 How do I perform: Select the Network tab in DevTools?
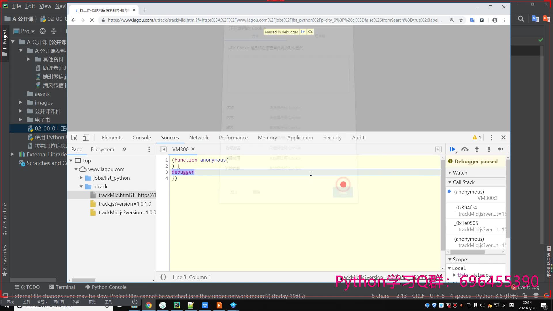[x=199, y=137]
